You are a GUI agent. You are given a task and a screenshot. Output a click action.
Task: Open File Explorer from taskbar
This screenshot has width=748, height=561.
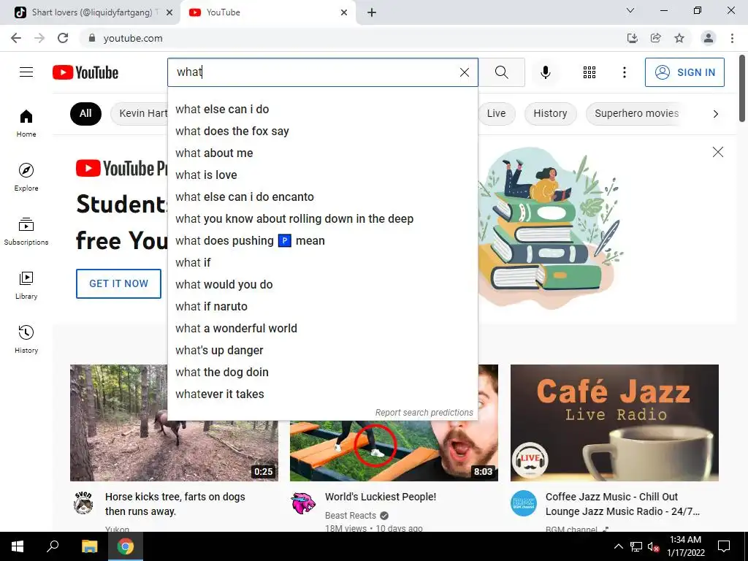pyautogui.click(x=89, y=546)
